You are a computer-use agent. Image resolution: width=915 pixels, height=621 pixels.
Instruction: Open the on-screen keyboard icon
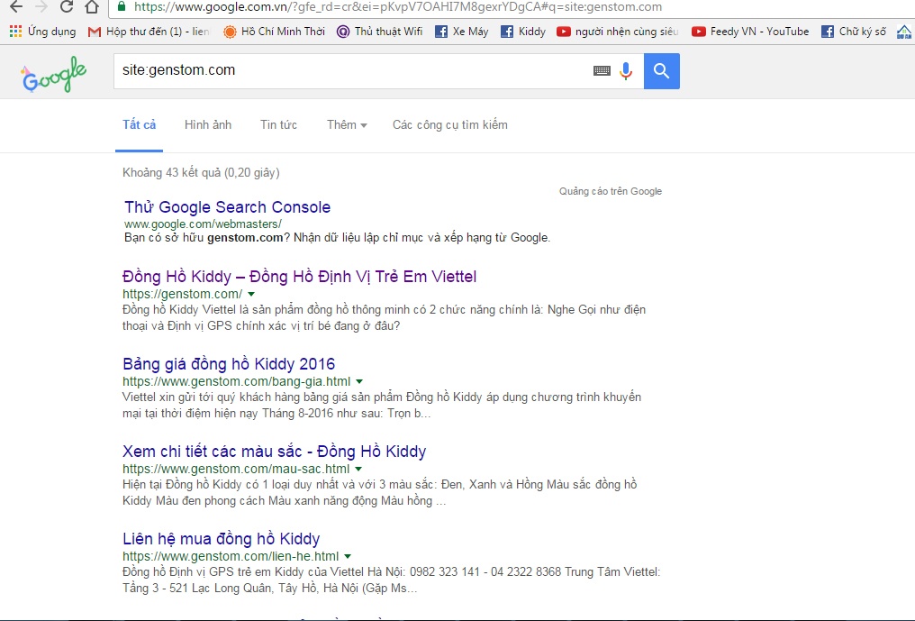602,70
